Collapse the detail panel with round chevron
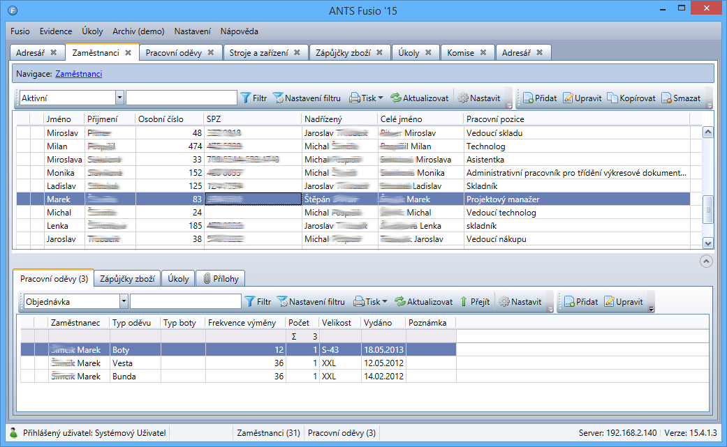 [x=706, y=262]
